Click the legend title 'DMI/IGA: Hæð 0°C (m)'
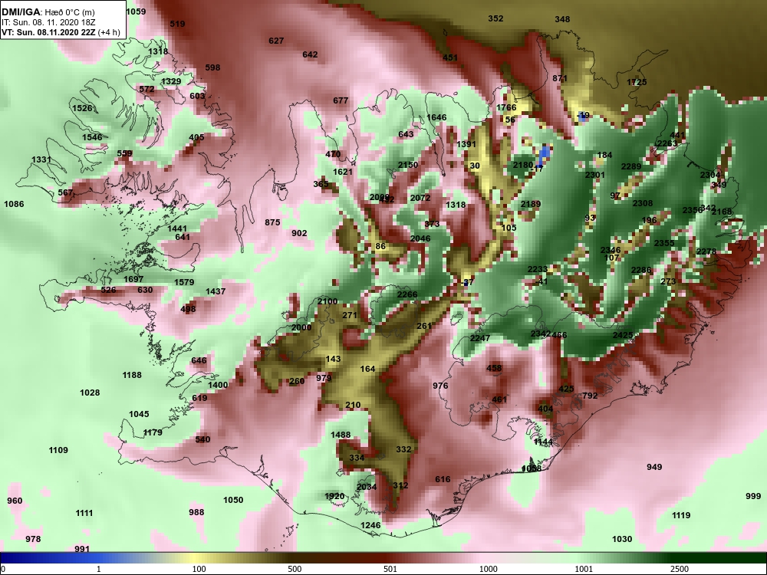The height and width of the screenshot is (575, 767). coord(48,12)
